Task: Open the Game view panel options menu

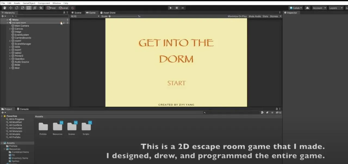Action: [x=280, y=12]
